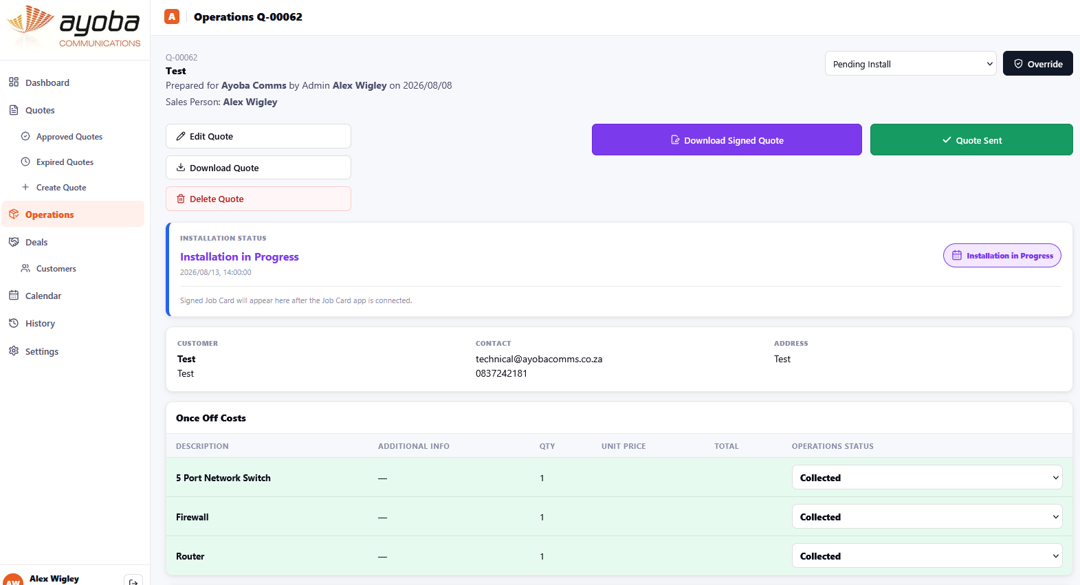Click the Customers people icon
Screen dimensions: 1080x585
coord(25,268)
